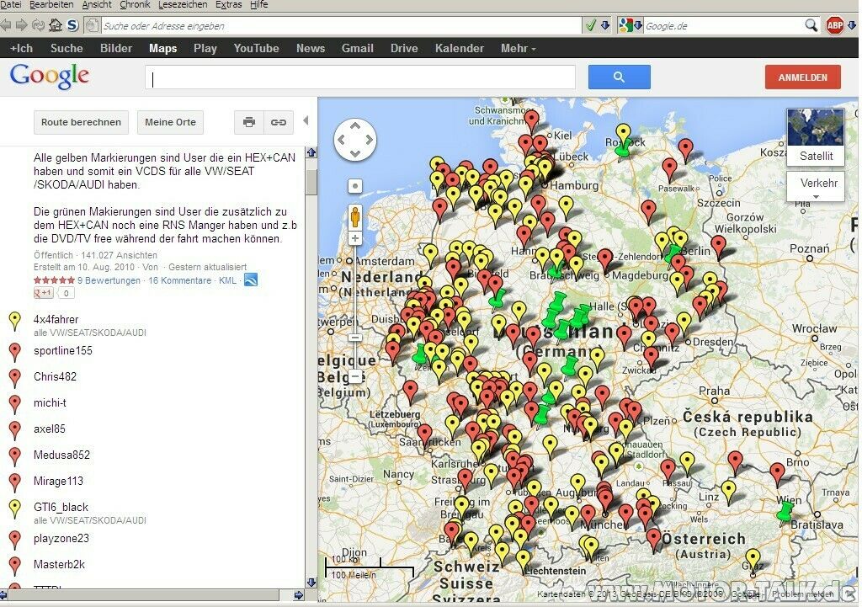The height and width of the screenshot is (607, 862).
Task: Click the my-location button under the pan control
Action: [355, 186]
